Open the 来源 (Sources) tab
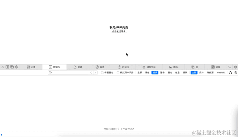This screenshot has width=238, height=137. pos(78,67)
